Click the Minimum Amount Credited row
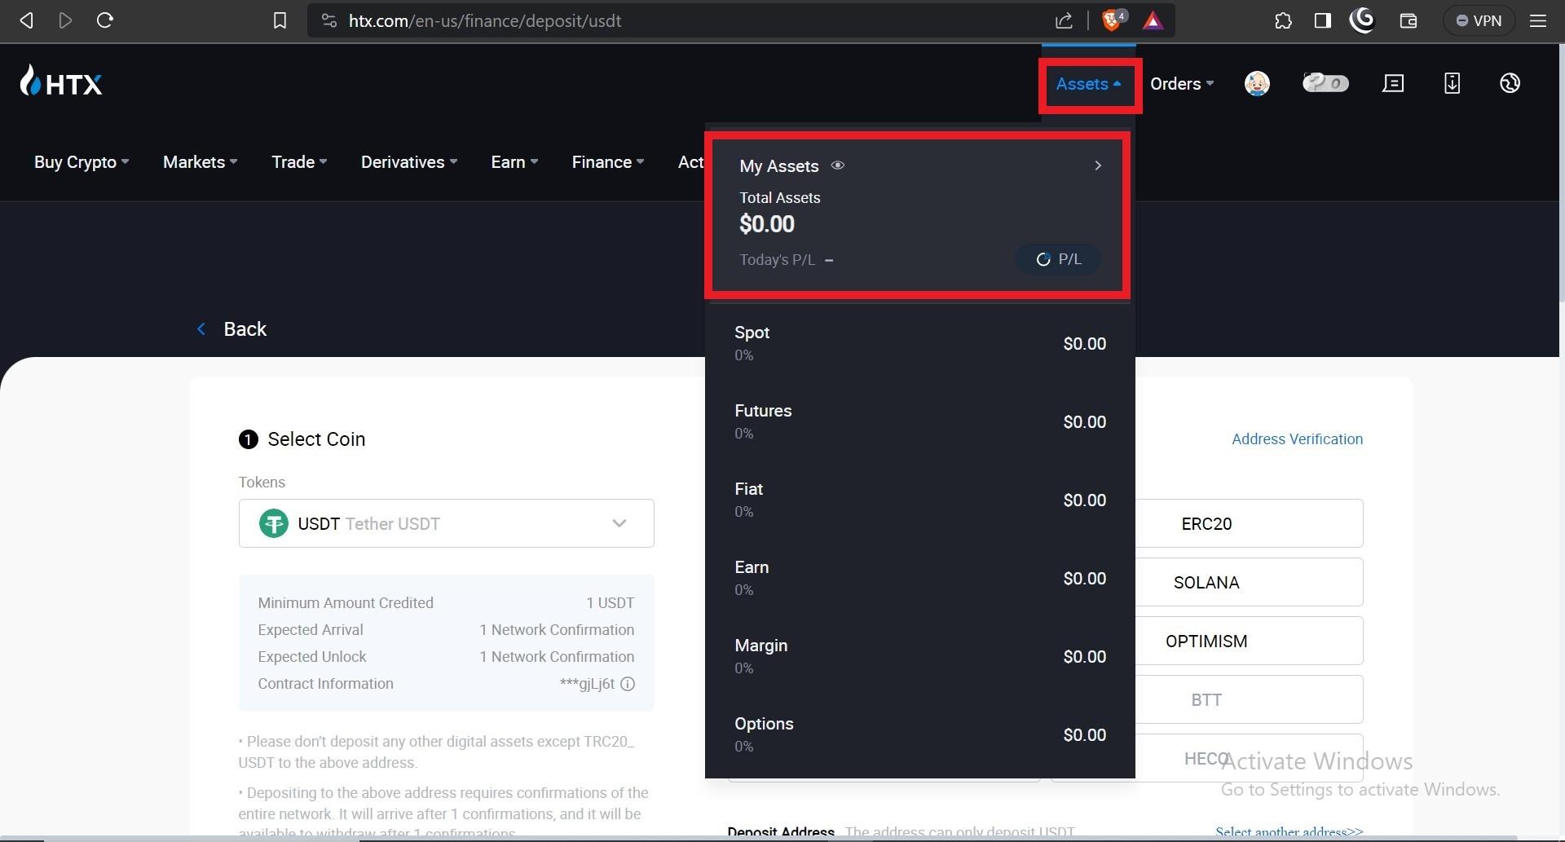 click(446, 603)
